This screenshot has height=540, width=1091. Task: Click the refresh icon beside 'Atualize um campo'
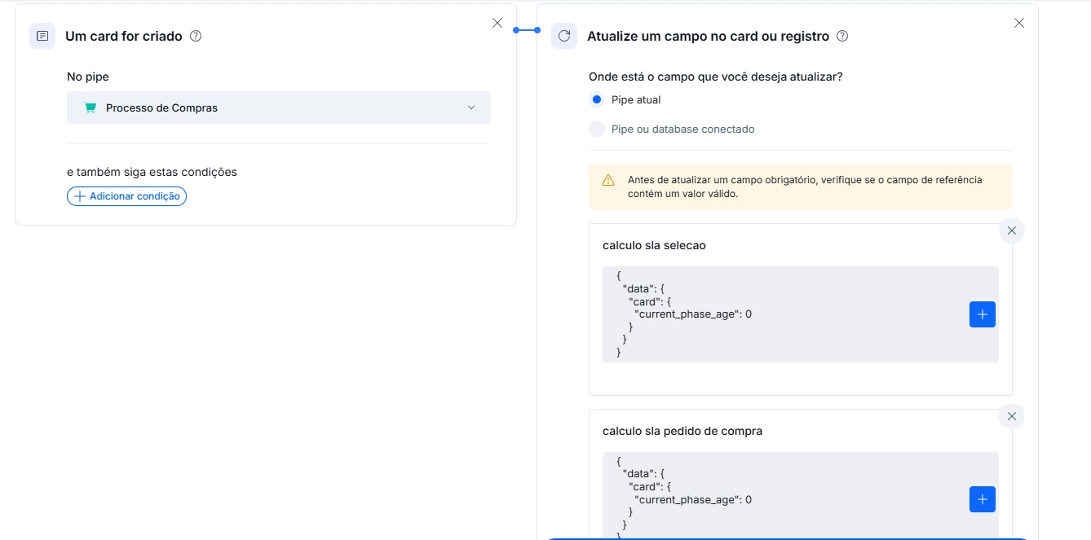(x=564, y=36)
